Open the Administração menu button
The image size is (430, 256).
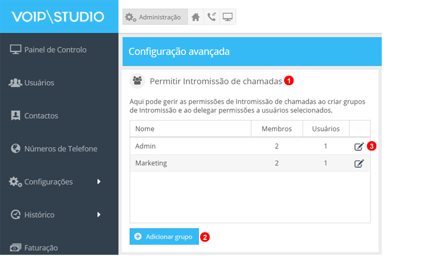154,17
